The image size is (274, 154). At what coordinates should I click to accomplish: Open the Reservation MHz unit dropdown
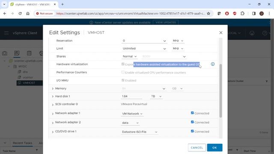178,41
